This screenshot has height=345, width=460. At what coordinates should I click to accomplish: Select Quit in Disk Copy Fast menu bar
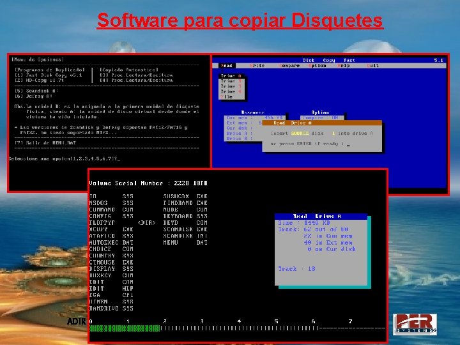pos(372,66)
